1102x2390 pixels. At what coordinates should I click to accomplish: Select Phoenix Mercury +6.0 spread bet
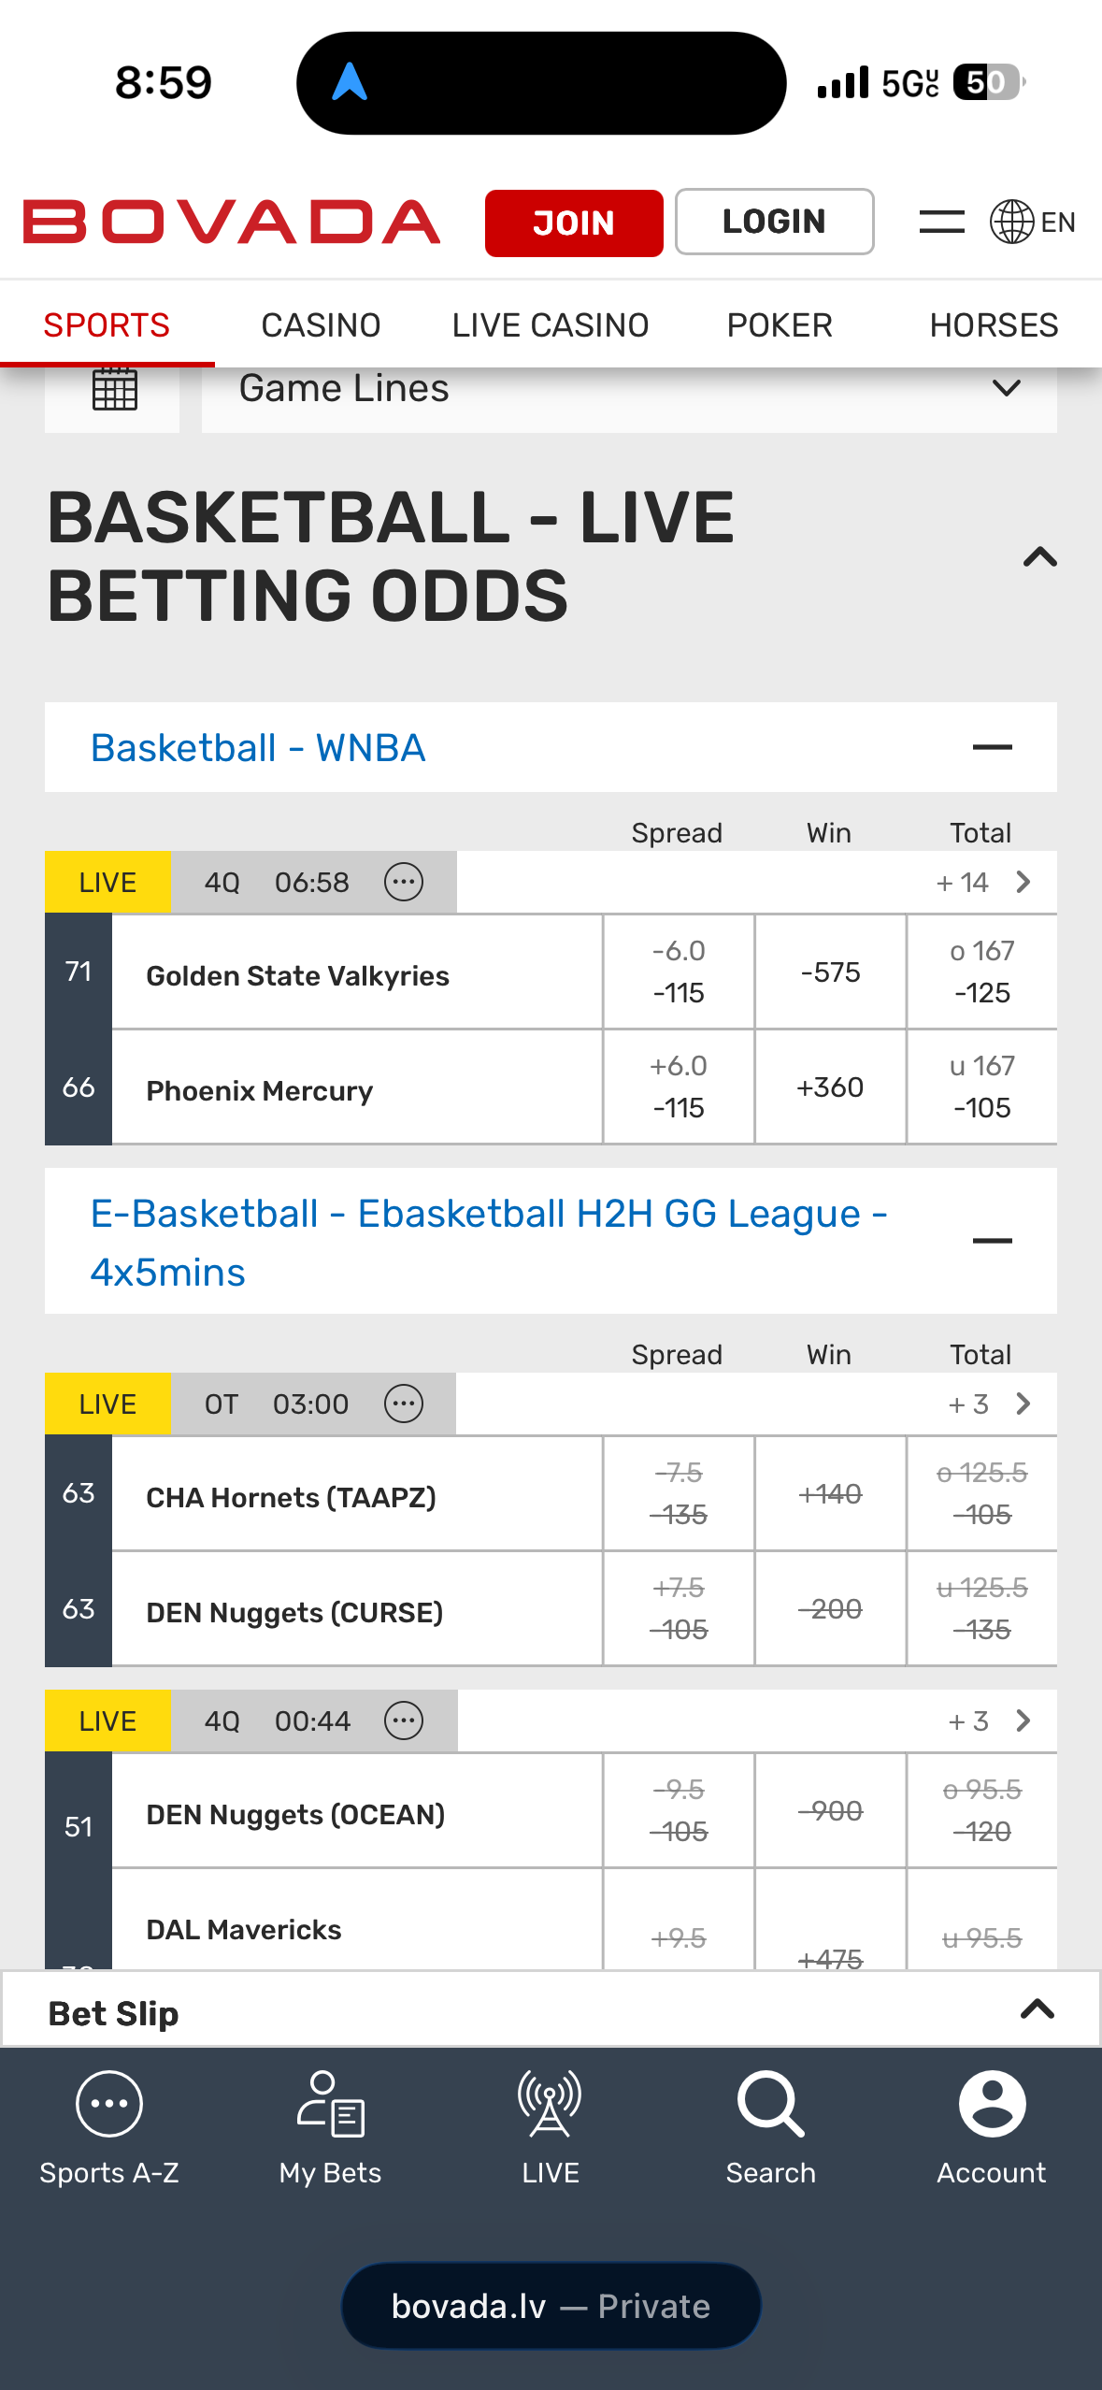tap(679, 1087)
